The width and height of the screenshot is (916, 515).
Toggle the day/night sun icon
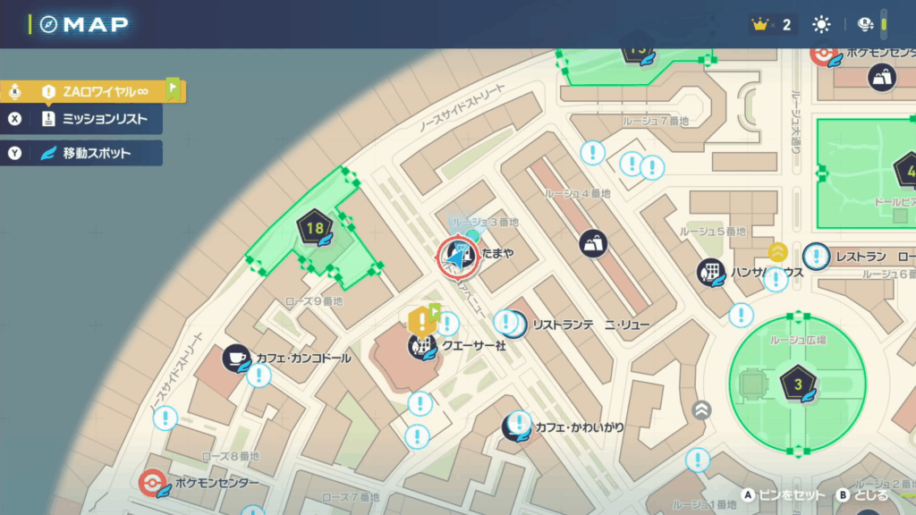tap(821, 24)
